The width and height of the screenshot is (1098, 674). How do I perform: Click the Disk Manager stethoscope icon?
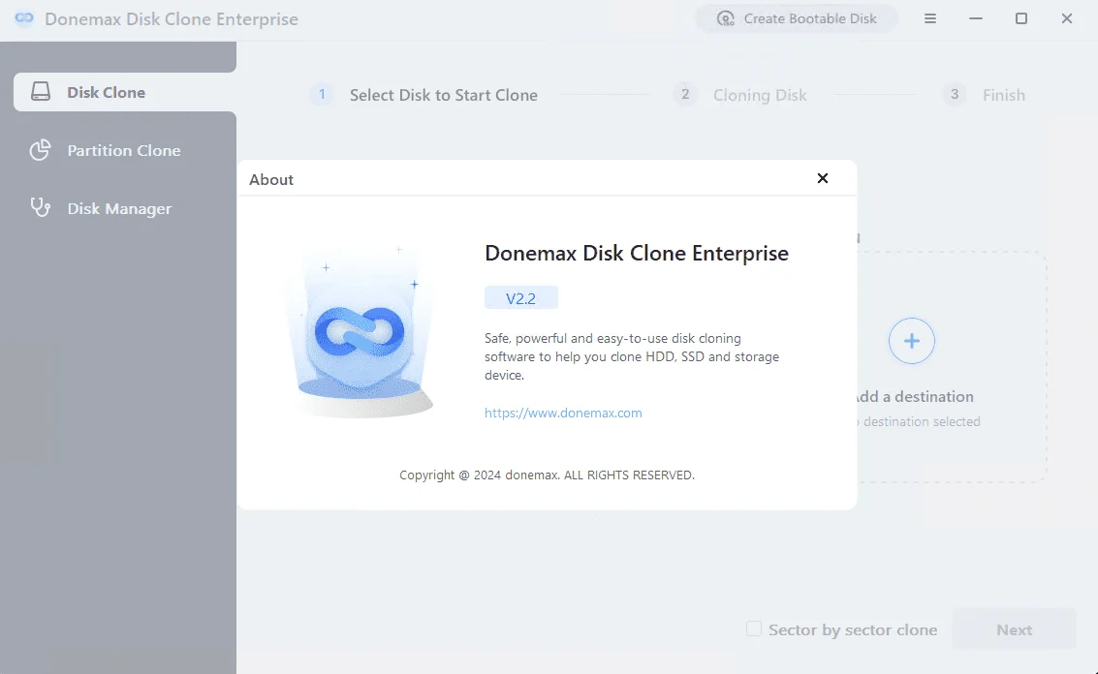[41, 208]
